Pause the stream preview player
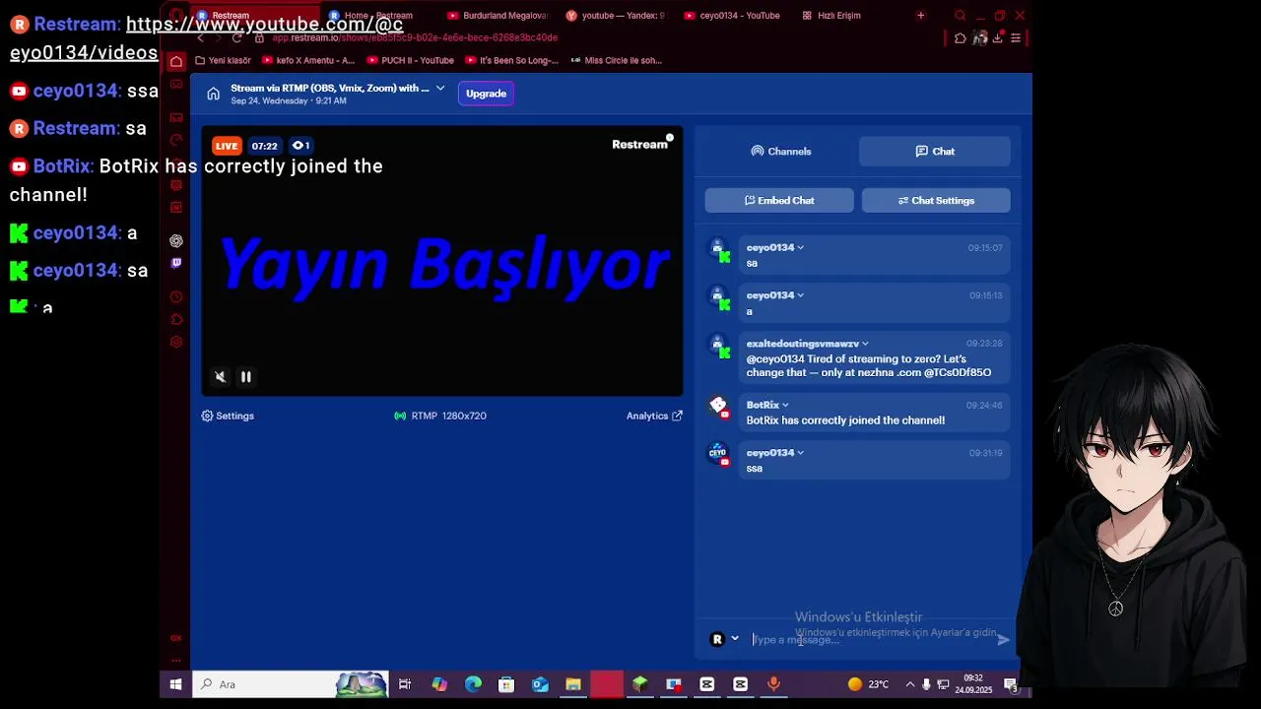 click(246, 376)
